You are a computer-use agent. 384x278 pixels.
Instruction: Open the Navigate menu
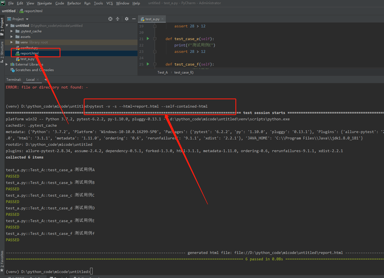(45, 3)
